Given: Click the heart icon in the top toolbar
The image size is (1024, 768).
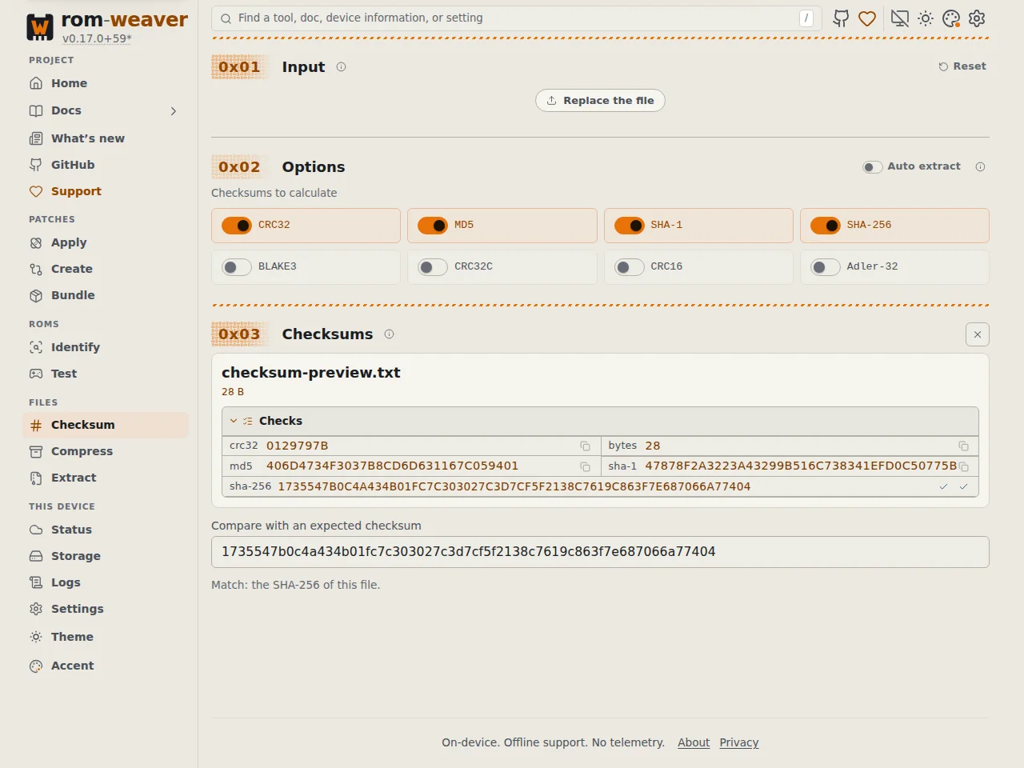Looking at the screenshot, I should pos(867,18).
